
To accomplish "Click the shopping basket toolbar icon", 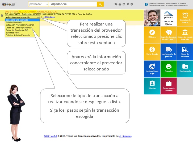I will [120, 4].
